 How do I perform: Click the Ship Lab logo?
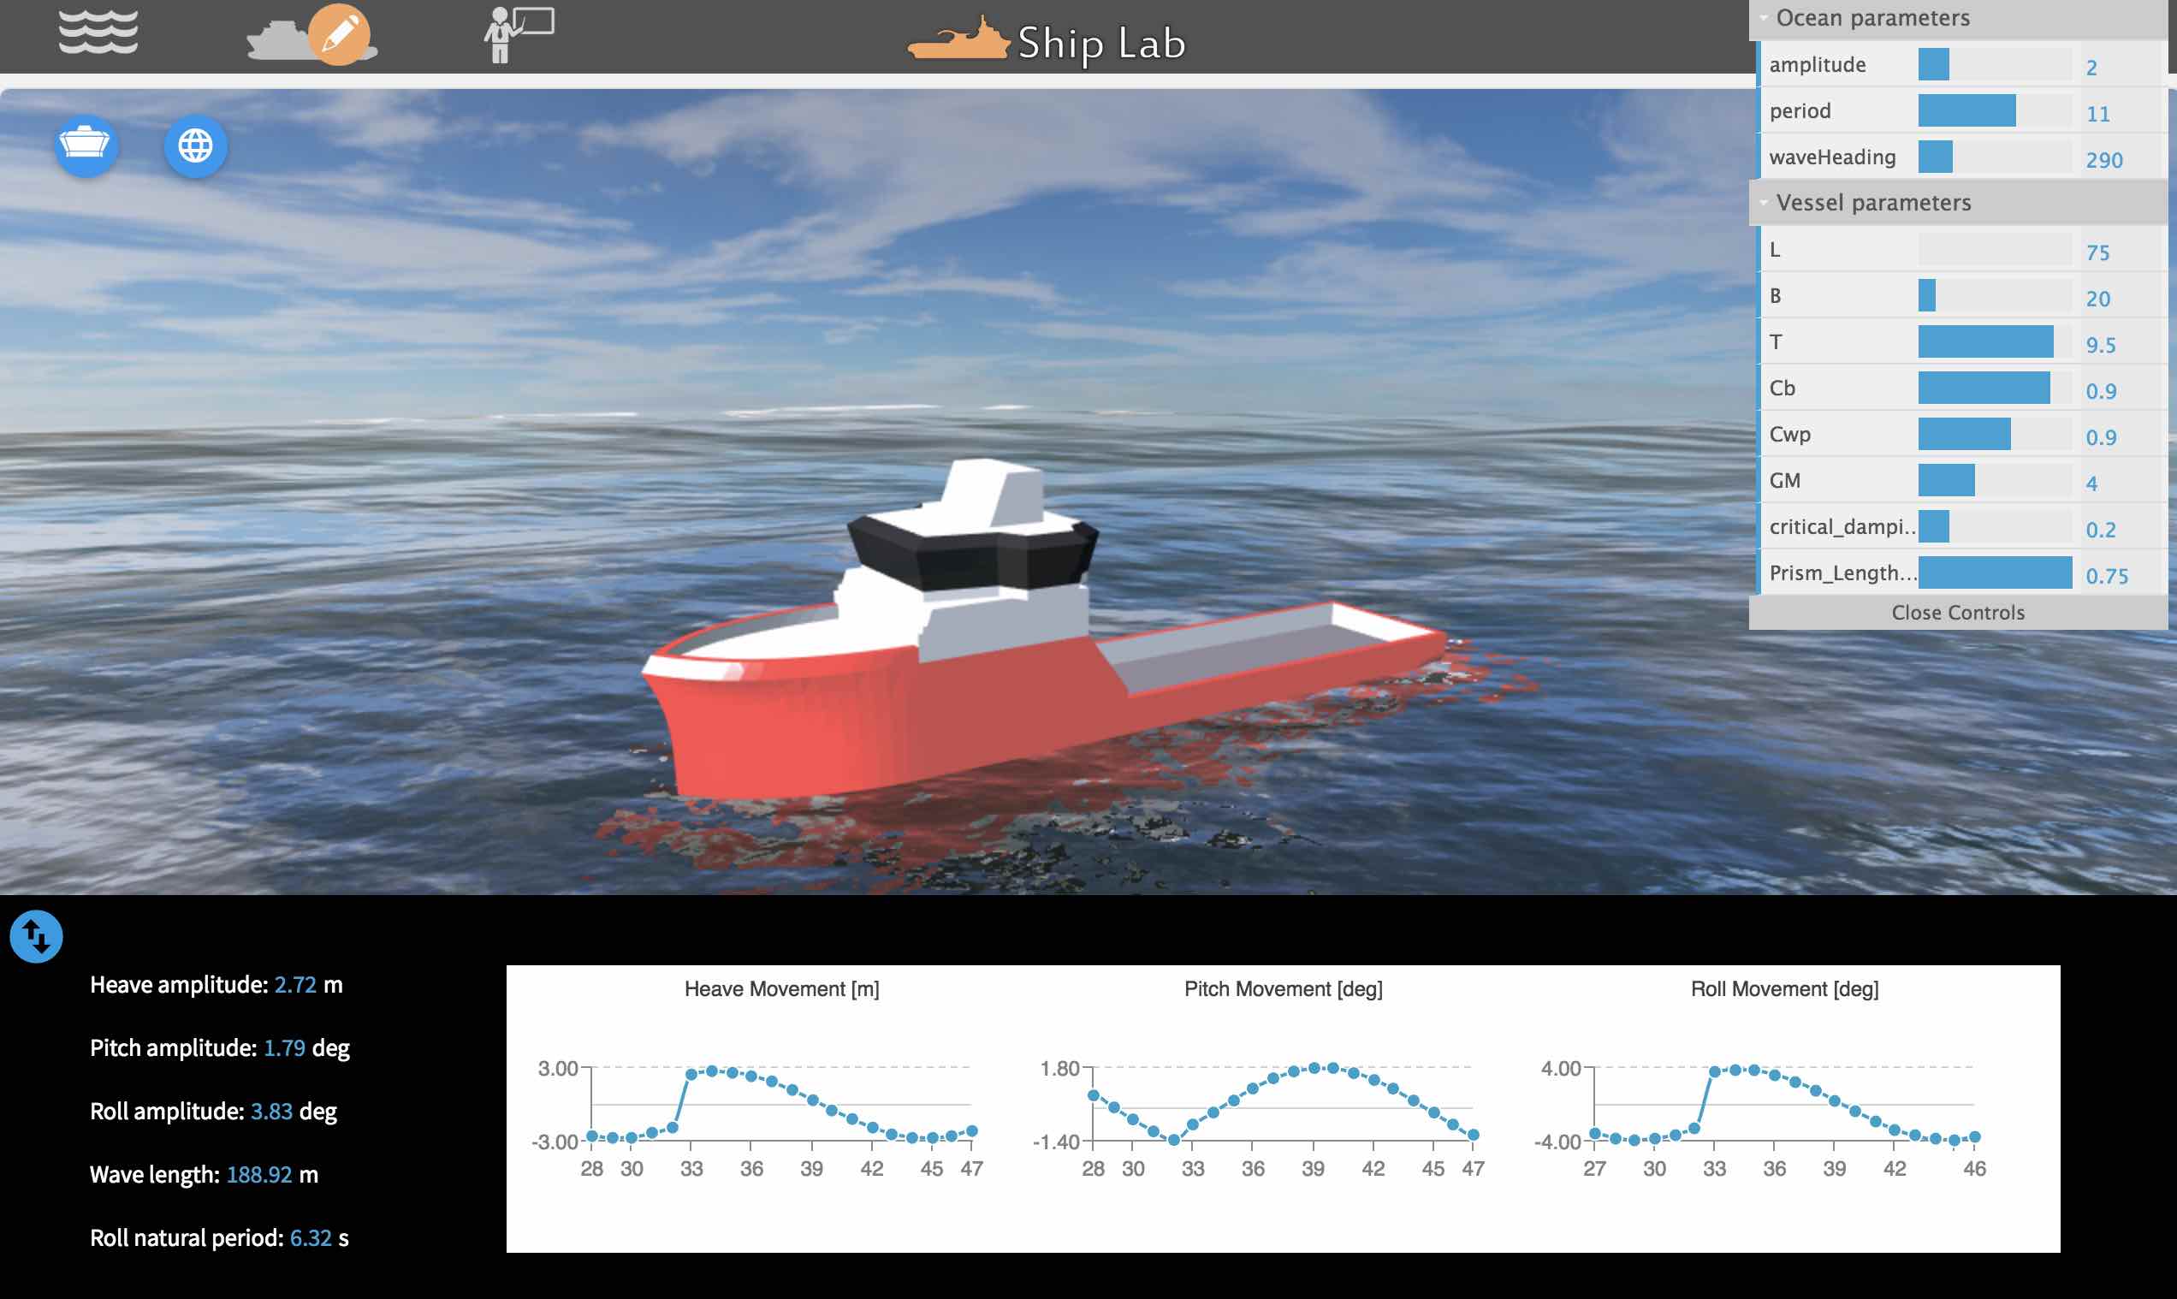pyautogui.click(x=1047, y=41)
